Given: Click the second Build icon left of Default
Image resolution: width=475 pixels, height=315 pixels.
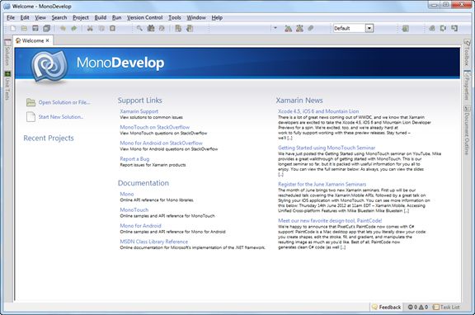Looking at the screenshot, I should [x=299, y=29].
